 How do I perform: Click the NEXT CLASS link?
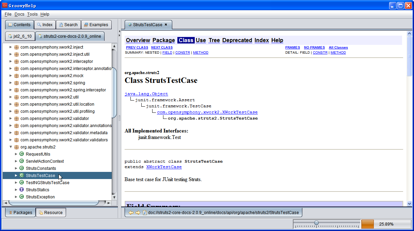click(162, 48)
